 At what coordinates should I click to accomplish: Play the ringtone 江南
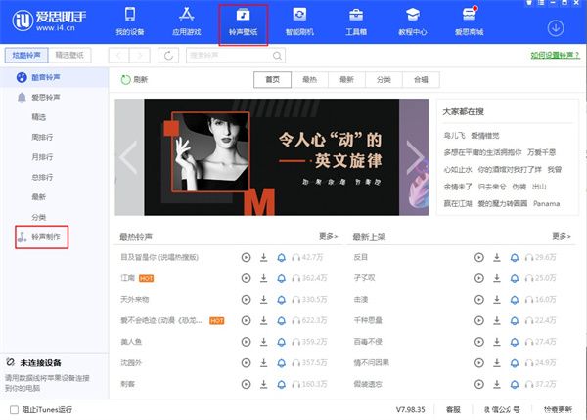(247, 277)
